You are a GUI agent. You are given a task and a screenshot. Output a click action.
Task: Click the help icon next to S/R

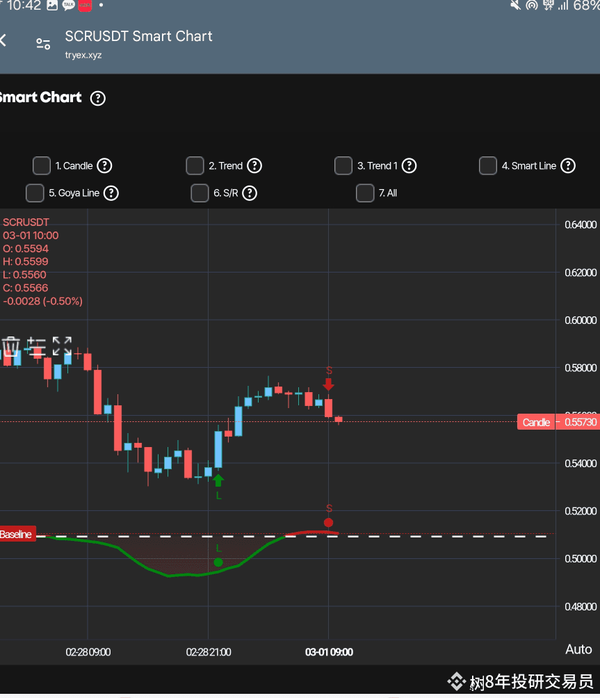[x=249, y=193]
